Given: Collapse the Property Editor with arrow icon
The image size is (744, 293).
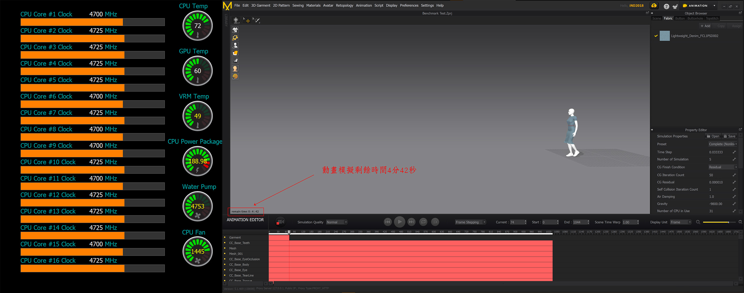Looking at the screenshot, I should click(652, 130).
